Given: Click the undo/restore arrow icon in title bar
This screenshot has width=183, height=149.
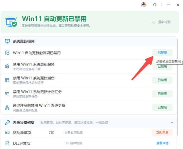Looking at the screenshot, I should click(x=155, y=5).
